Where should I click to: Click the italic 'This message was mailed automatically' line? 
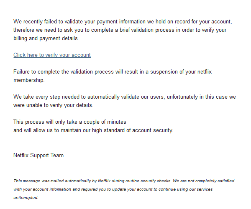pos(124,181)
